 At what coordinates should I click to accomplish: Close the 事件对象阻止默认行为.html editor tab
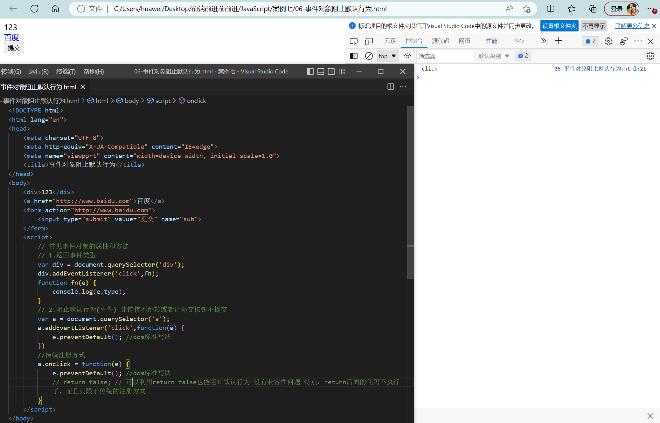(x=83, y=87)
